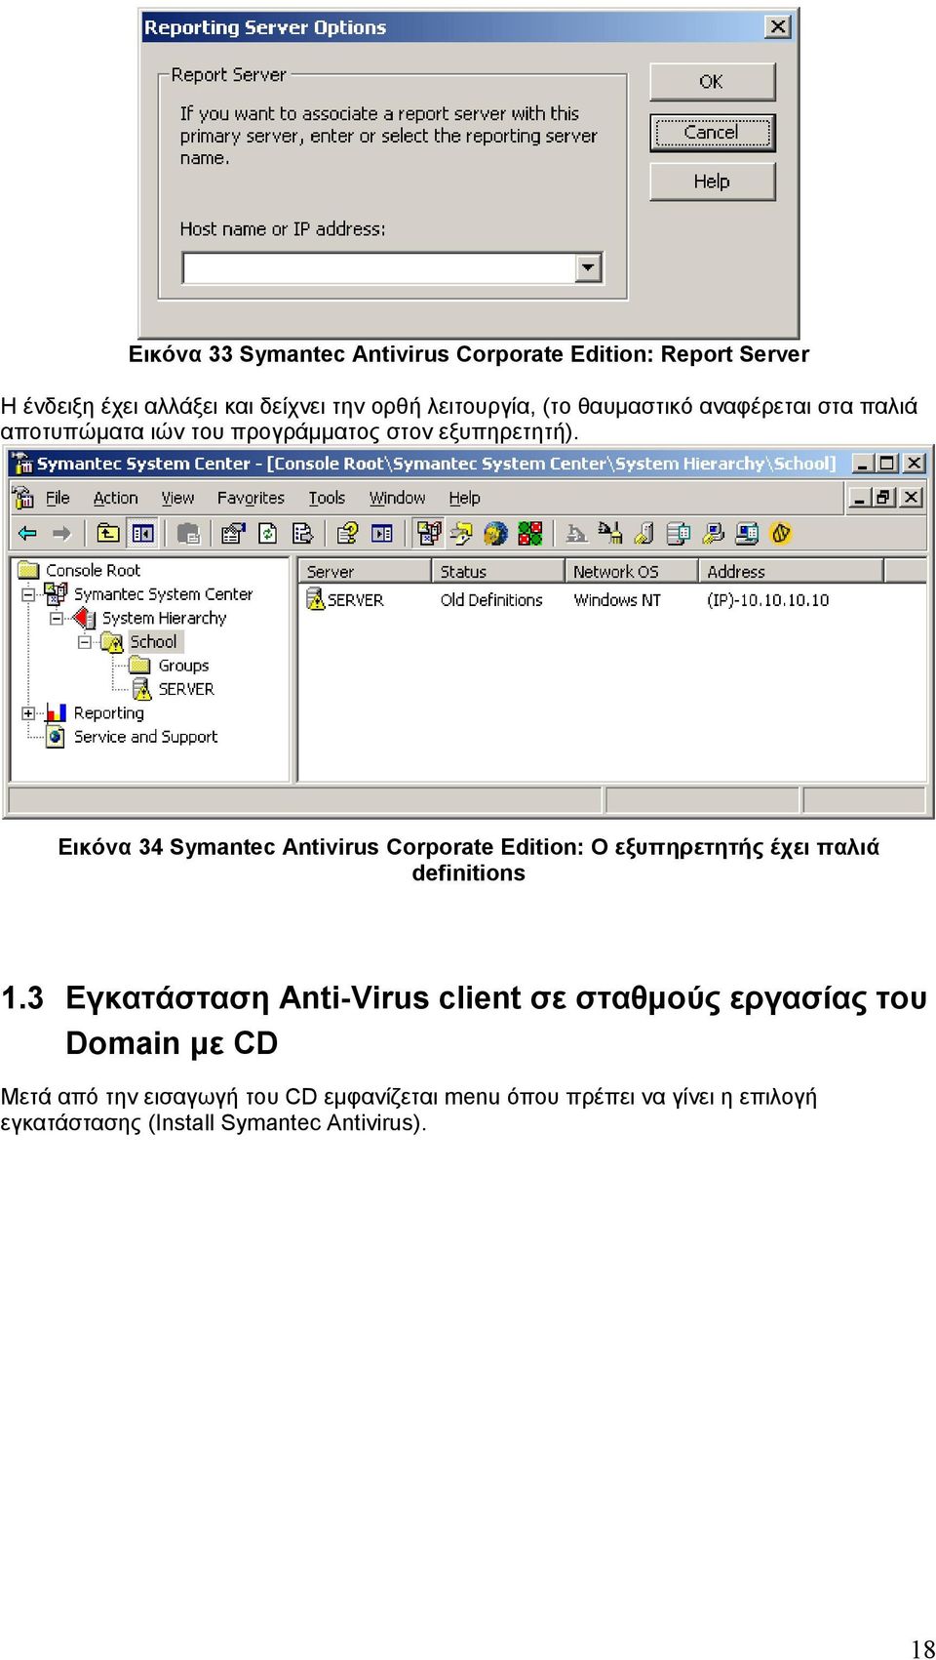The width and height of the screenshot is (936, 1660).
Task: Click the Up One Level folder icon
Action: [x=108, y=534]
